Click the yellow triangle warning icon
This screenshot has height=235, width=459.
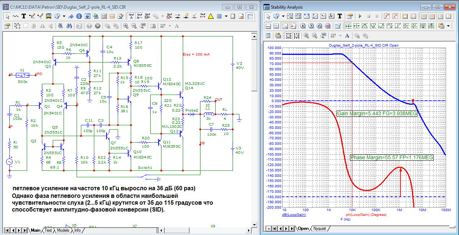click(x=211, y=16)
